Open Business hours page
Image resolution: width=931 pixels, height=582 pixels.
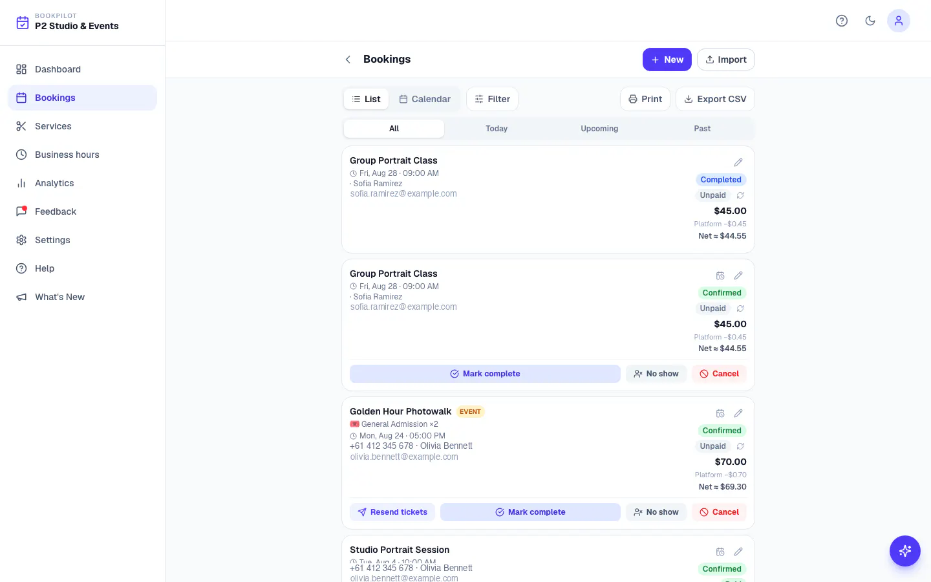[x=82, y=155]
